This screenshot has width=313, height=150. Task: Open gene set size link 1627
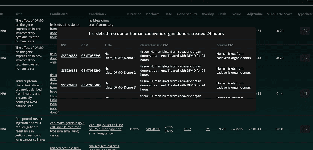point(187,129)
